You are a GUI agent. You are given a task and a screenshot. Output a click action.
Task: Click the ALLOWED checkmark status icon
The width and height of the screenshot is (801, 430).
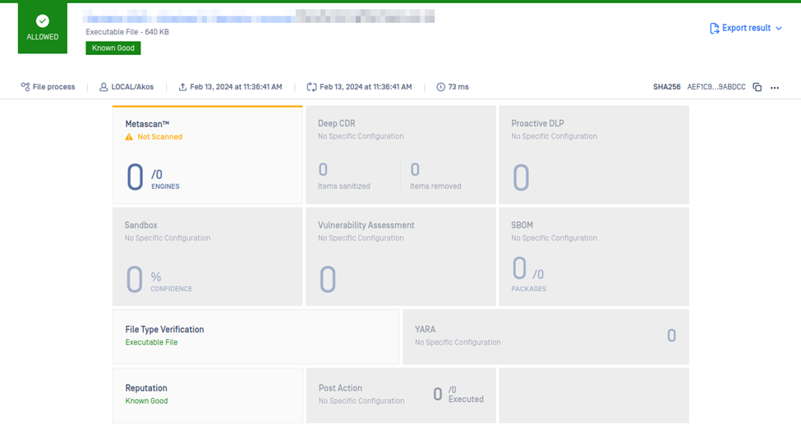[x=43, y=21]
